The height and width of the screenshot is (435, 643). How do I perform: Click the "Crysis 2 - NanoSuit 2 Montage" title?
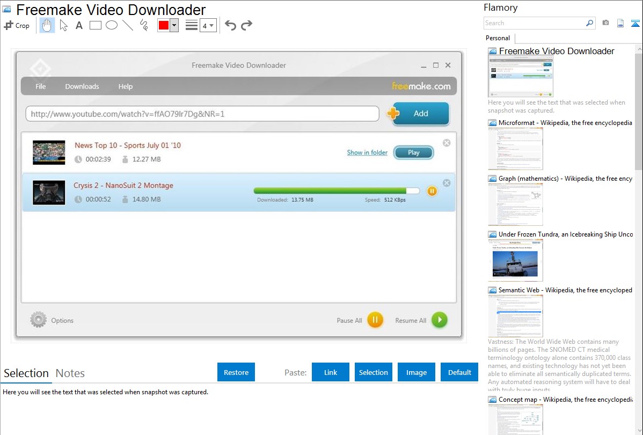123,185
